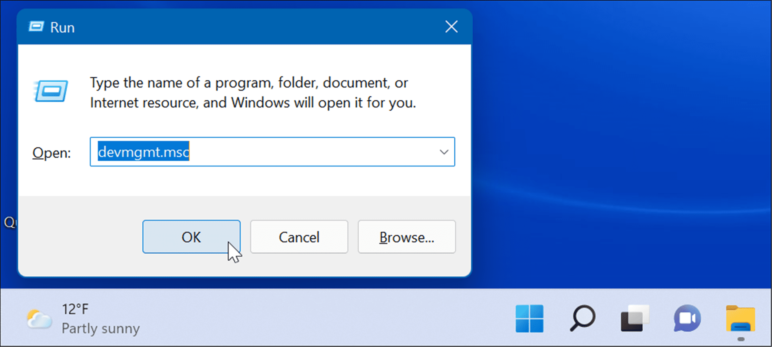This screenshot has height=347, width=772.
Task: Select the highlighted devmgmt.msc text
Action: [143, 152]
